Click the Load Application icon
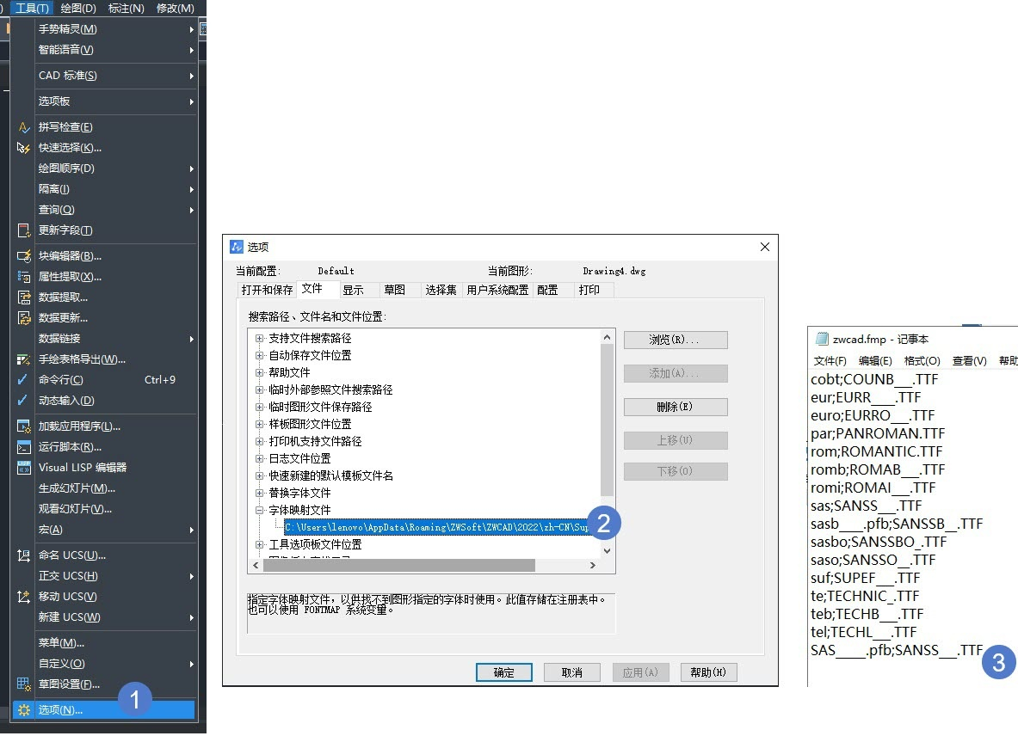 tap(23, 426)
